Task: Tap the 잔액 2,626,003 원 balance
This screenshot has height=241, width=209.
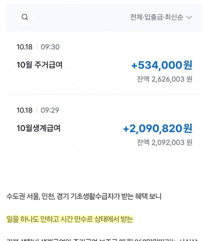Action: coord(164,79)
